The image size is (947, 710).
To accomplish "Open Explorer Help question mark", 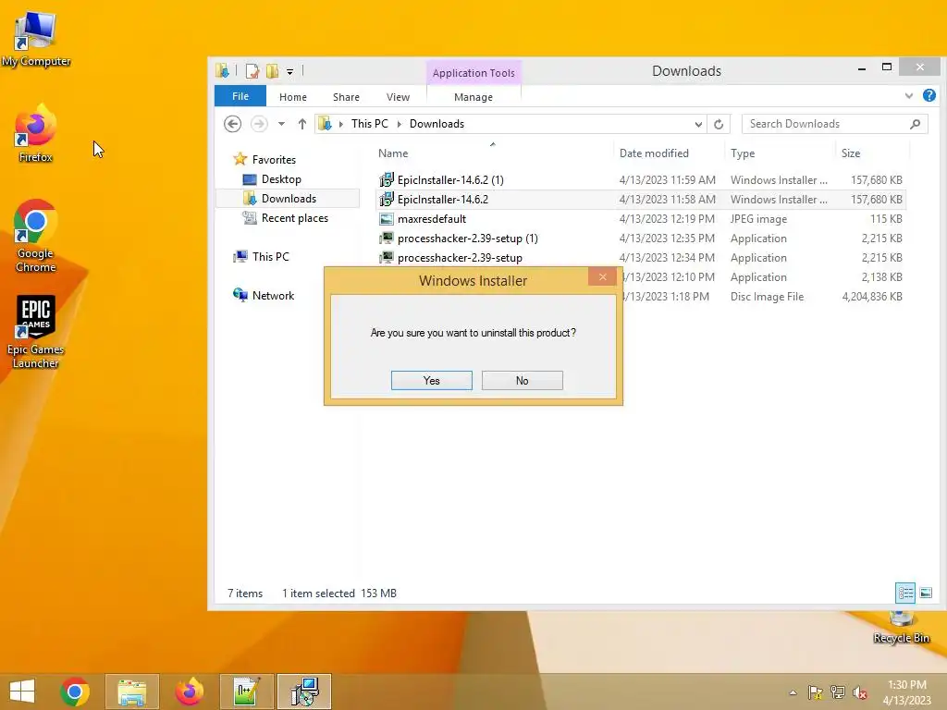I will [x=929, y=95].
